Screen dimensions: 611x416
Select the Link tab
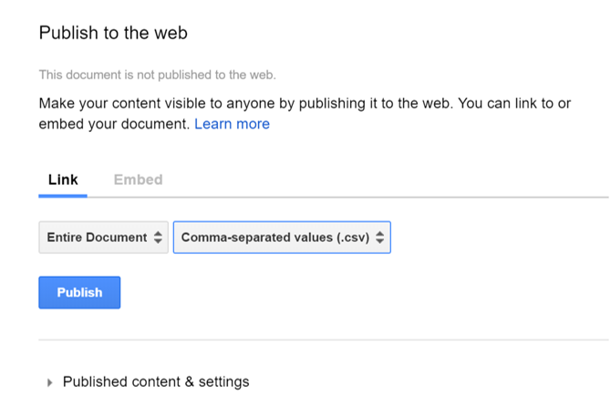[63, 179]
